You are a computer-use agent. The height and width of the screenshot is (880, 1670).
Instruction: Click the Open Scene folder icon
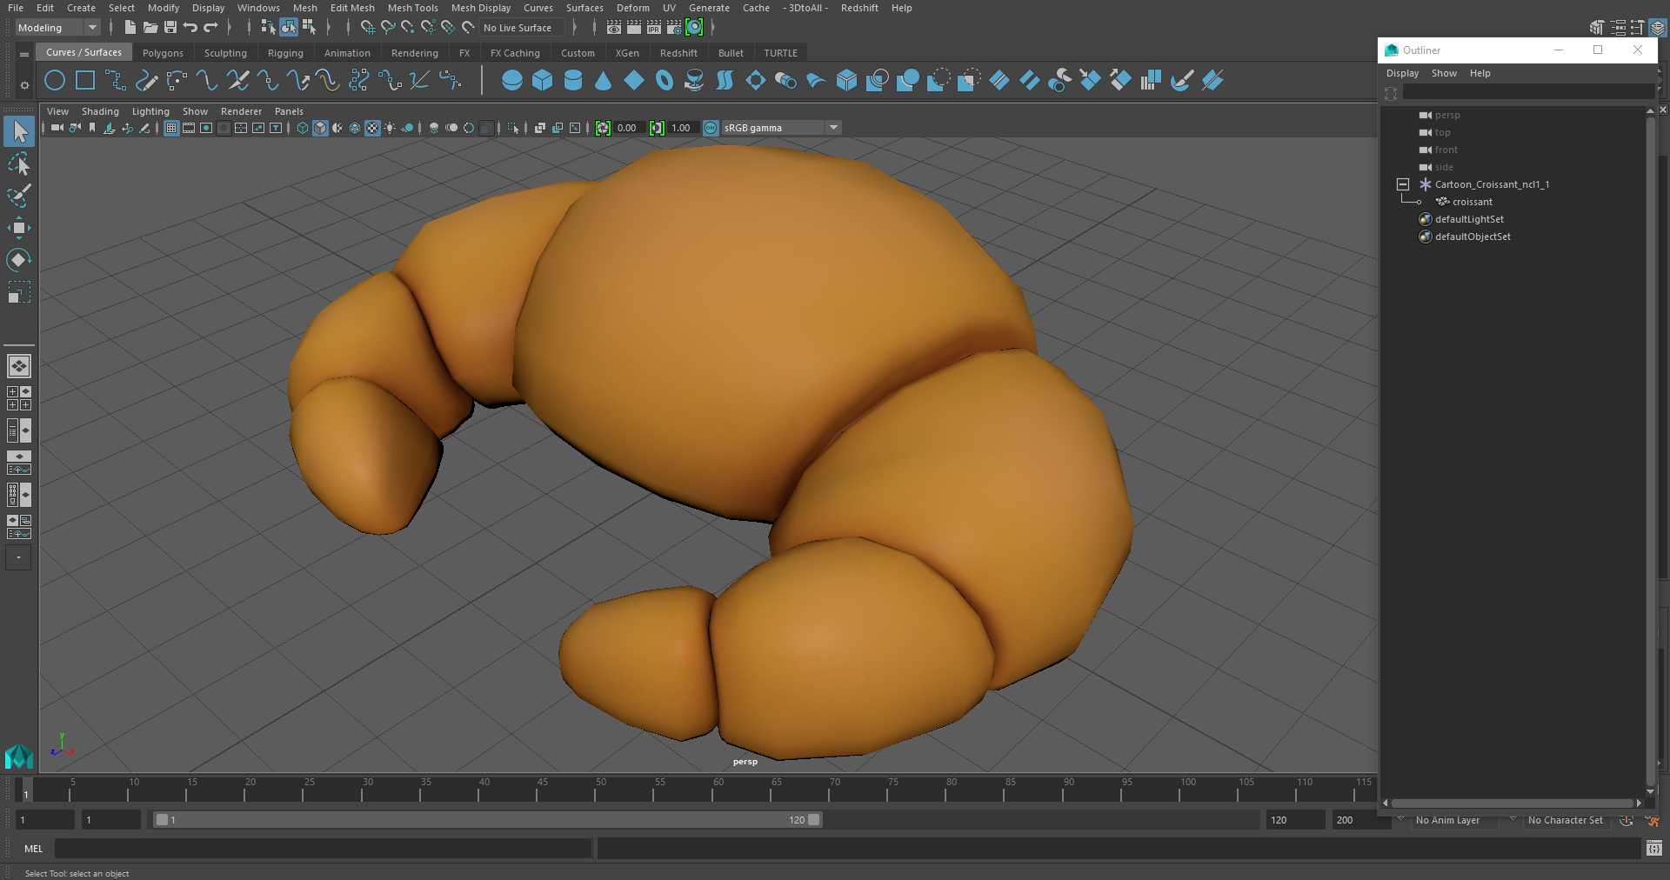(x=150, y=28)
